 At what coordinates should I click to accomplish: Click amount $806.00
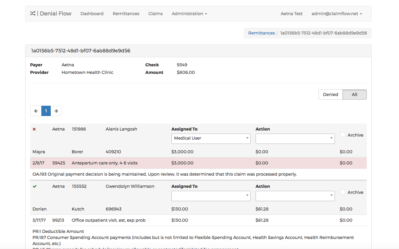(186, 72)
